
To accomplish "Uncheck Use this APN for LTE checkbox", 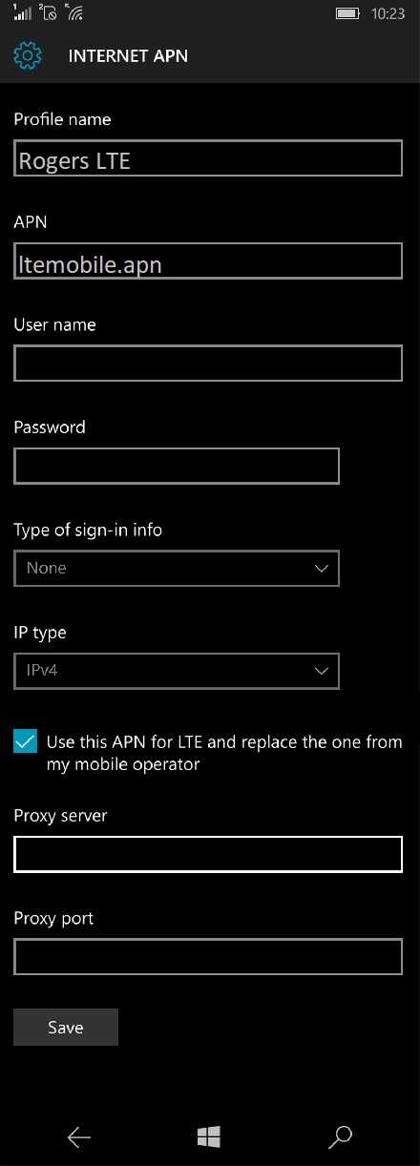I will (25, 741).
